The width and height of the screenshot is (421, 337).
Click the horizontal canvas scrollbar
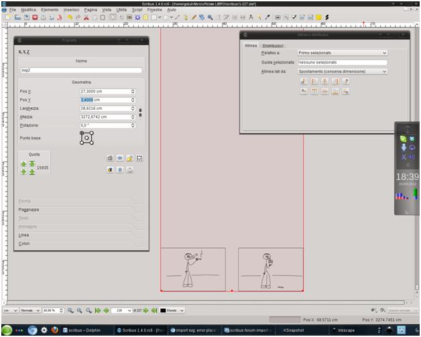tap(205, 303)
